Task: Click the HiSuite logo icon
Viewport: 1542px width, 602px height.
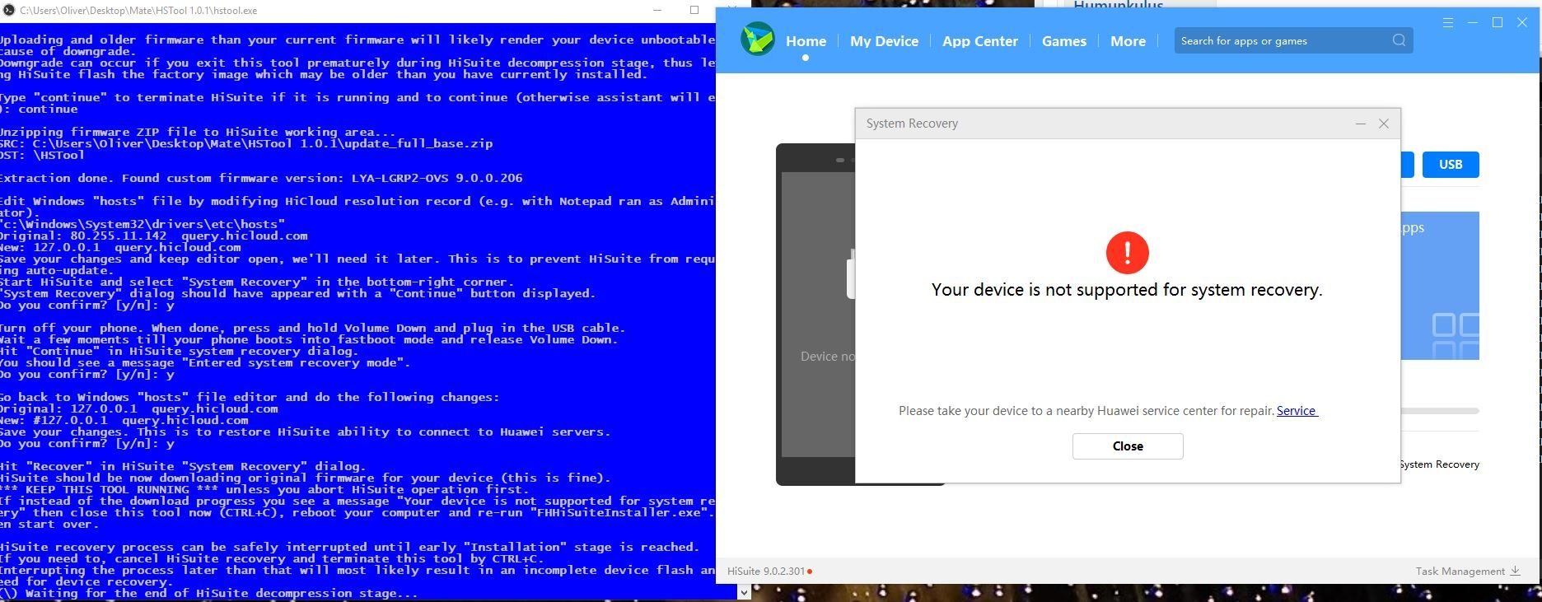Action: click(757, 40)
